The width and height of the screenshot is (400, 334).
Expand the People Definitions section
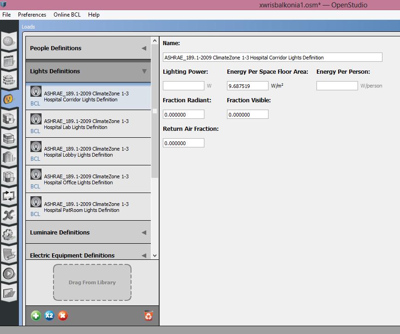pyautogui.click(x=88, y=48)
